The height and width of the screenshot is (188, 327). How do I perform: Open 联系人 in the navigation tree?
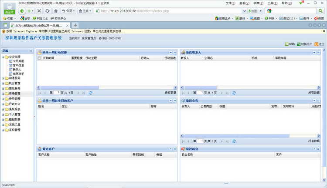click(17, 70)
